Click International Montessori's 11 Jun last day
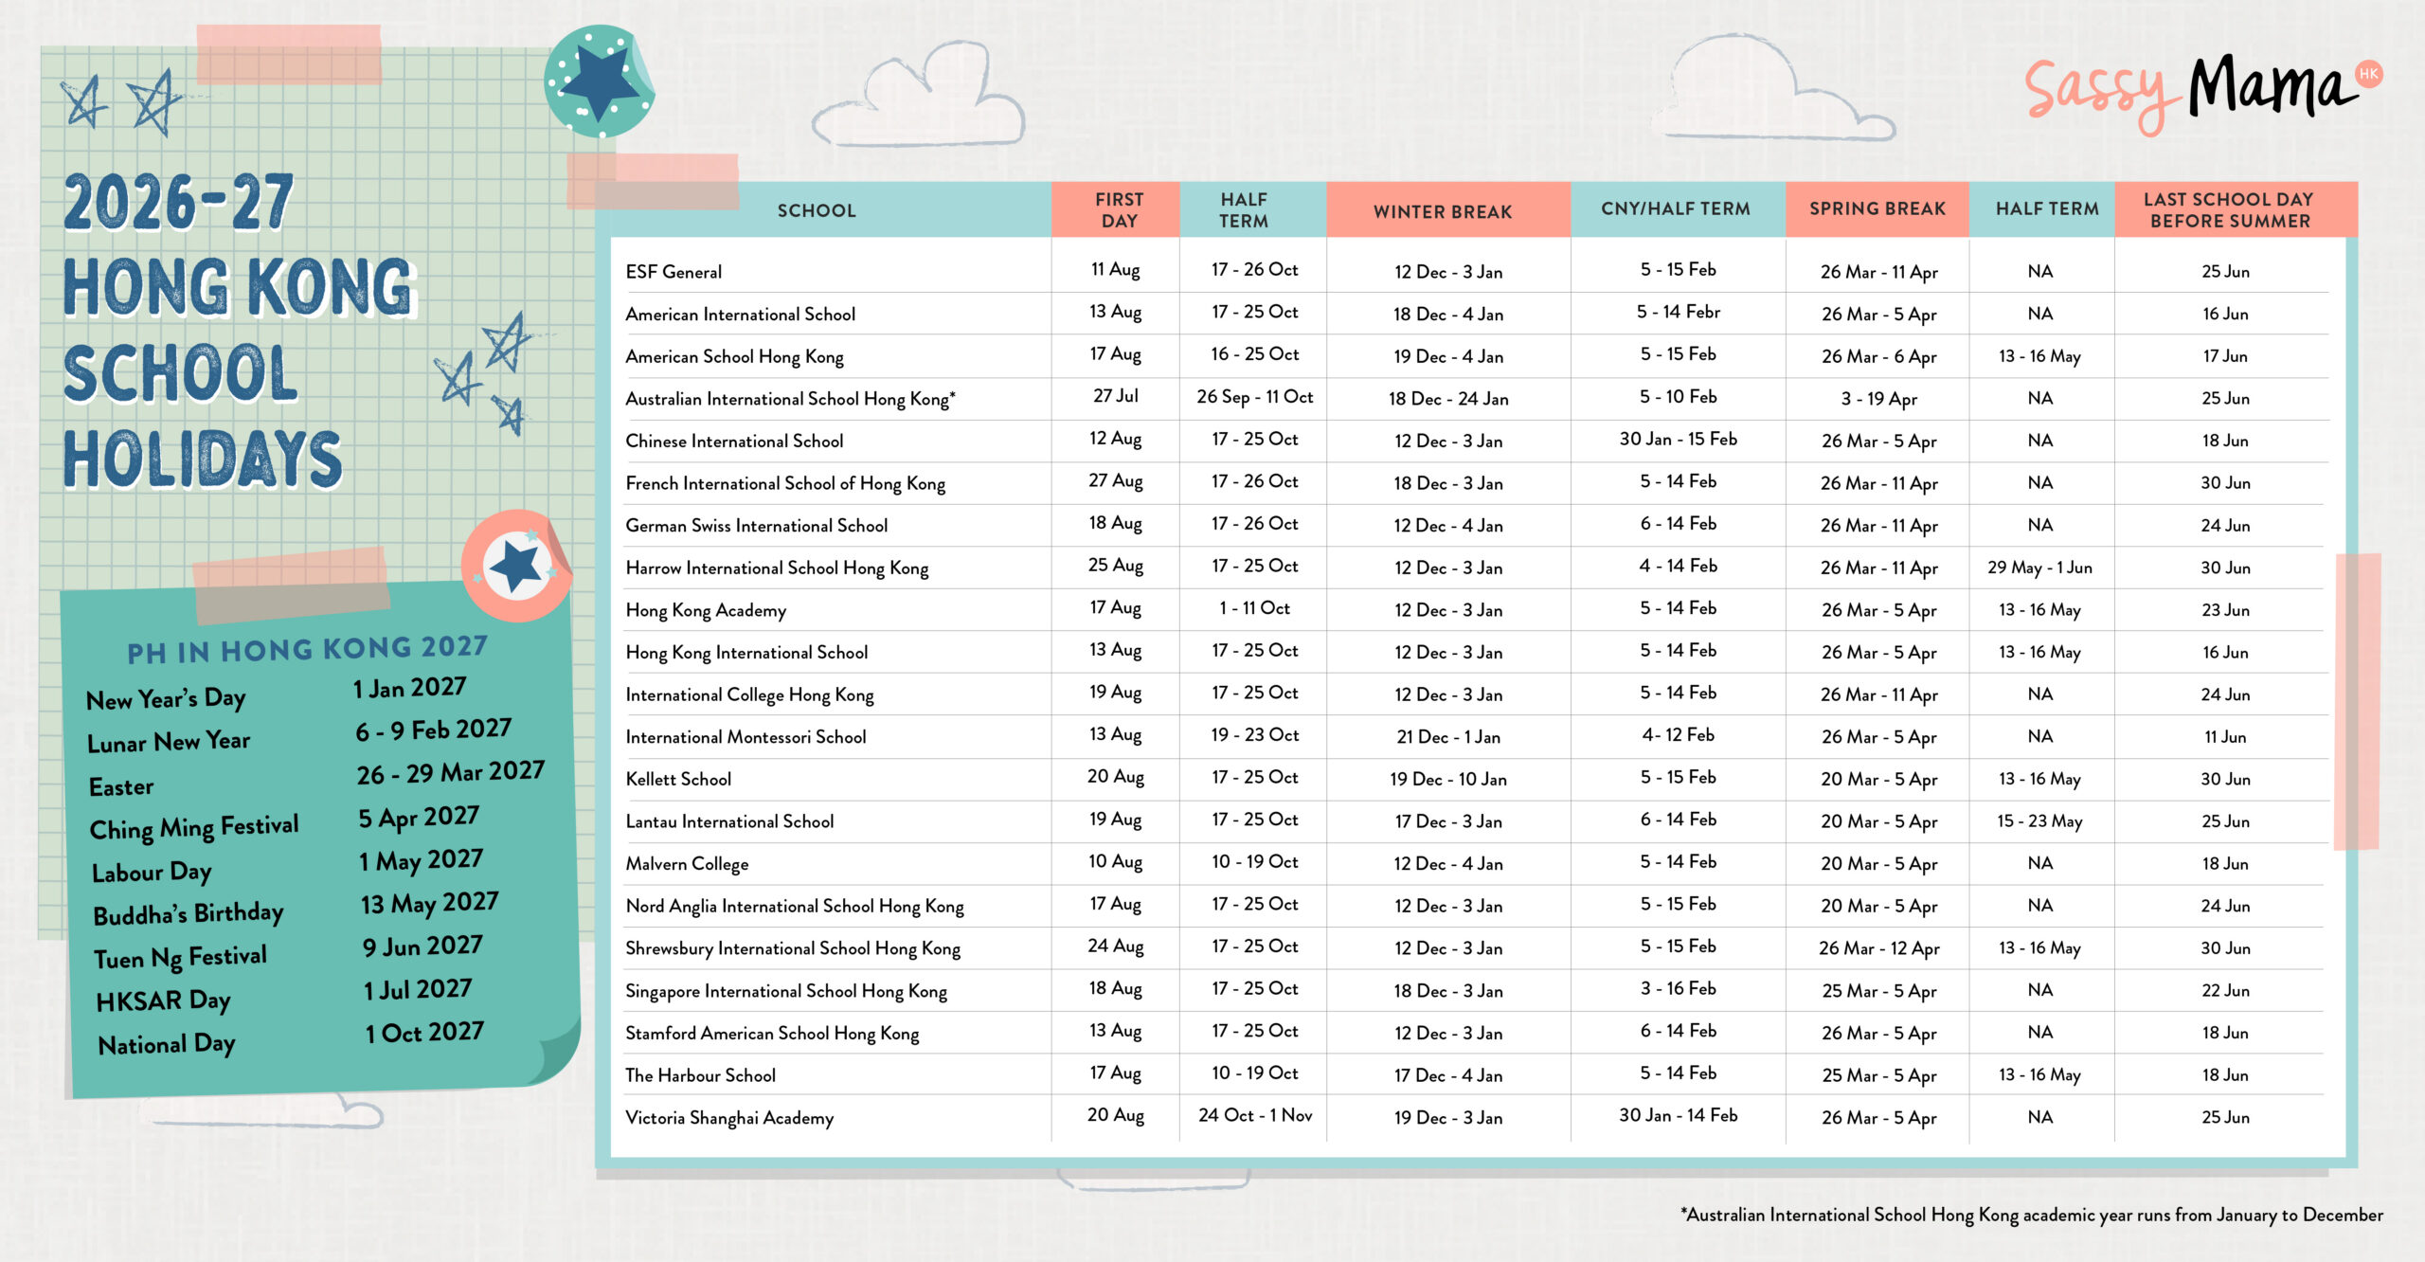The image size is (2425, 1262). click(2224, 736)
